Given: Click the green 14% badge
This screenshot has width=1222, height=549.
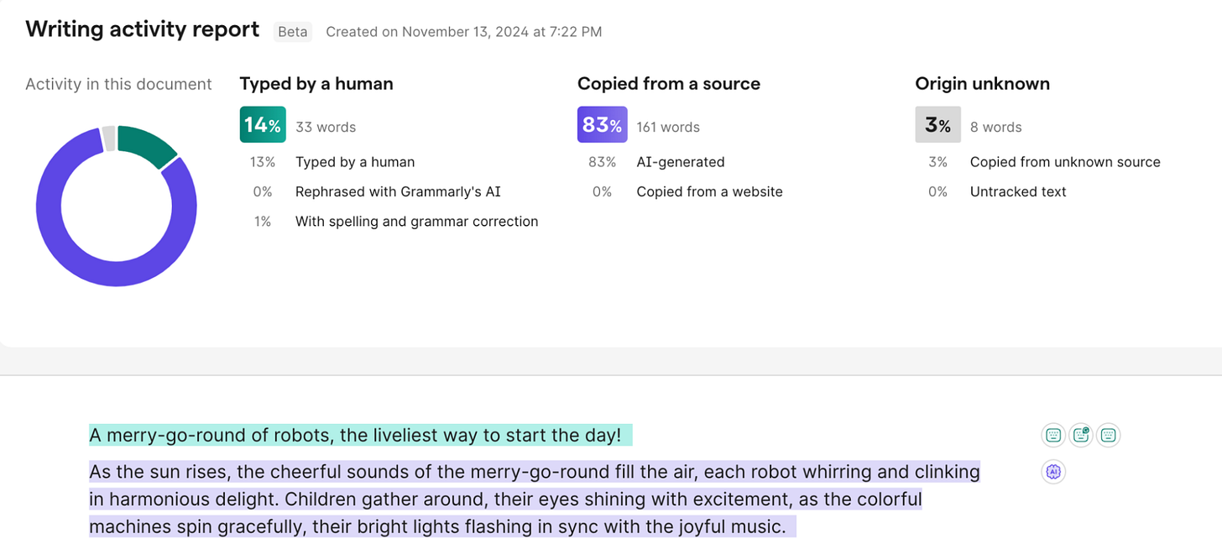Looking at the screenshot, I should pos(262,124).
